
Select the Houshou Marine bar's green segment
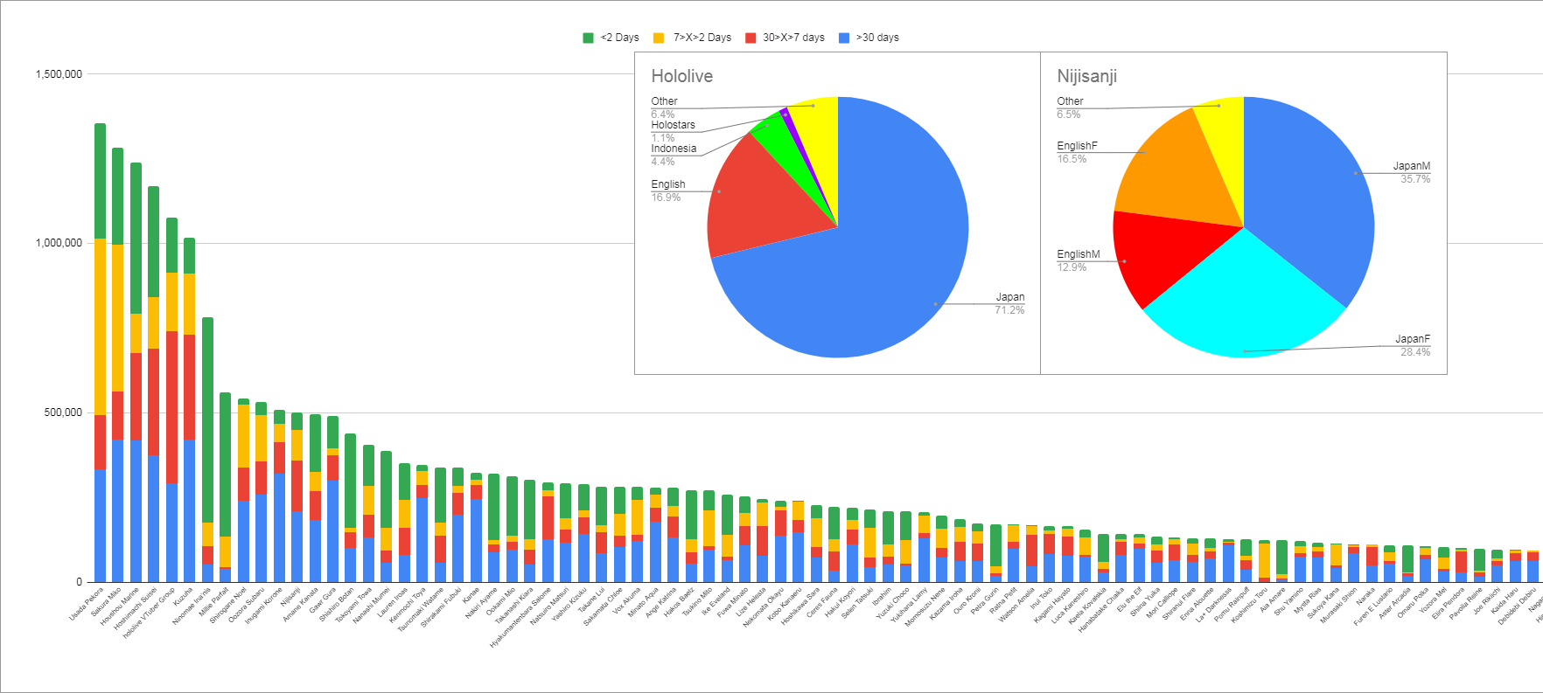(x=136, y=238)
